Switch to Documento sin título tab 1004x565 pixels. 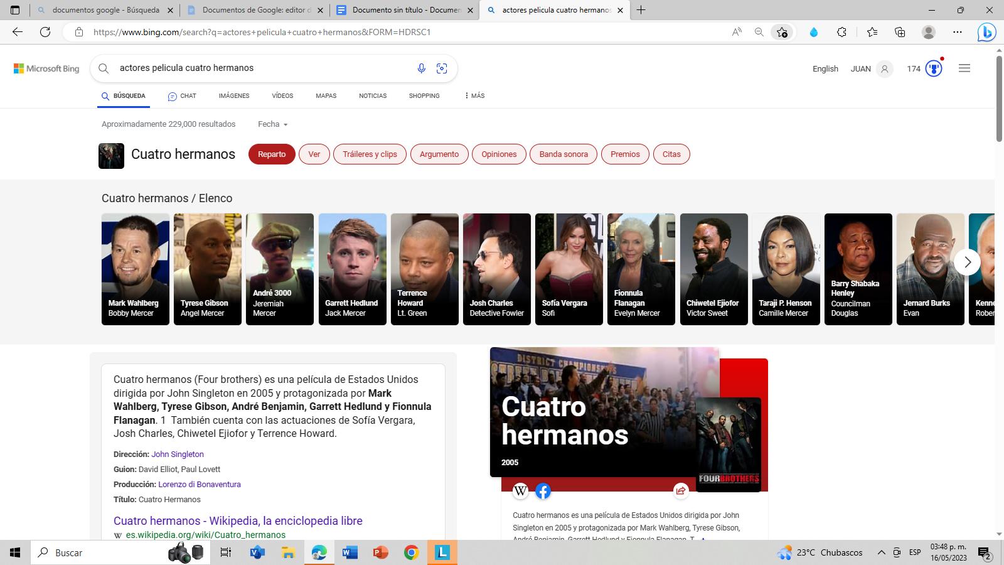(405, 10)
